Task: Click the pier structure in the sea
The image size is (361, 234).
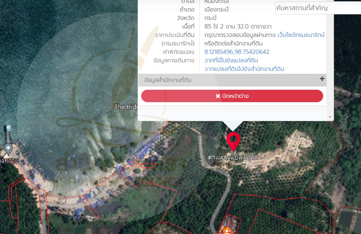Action: [x=8, y=131]
